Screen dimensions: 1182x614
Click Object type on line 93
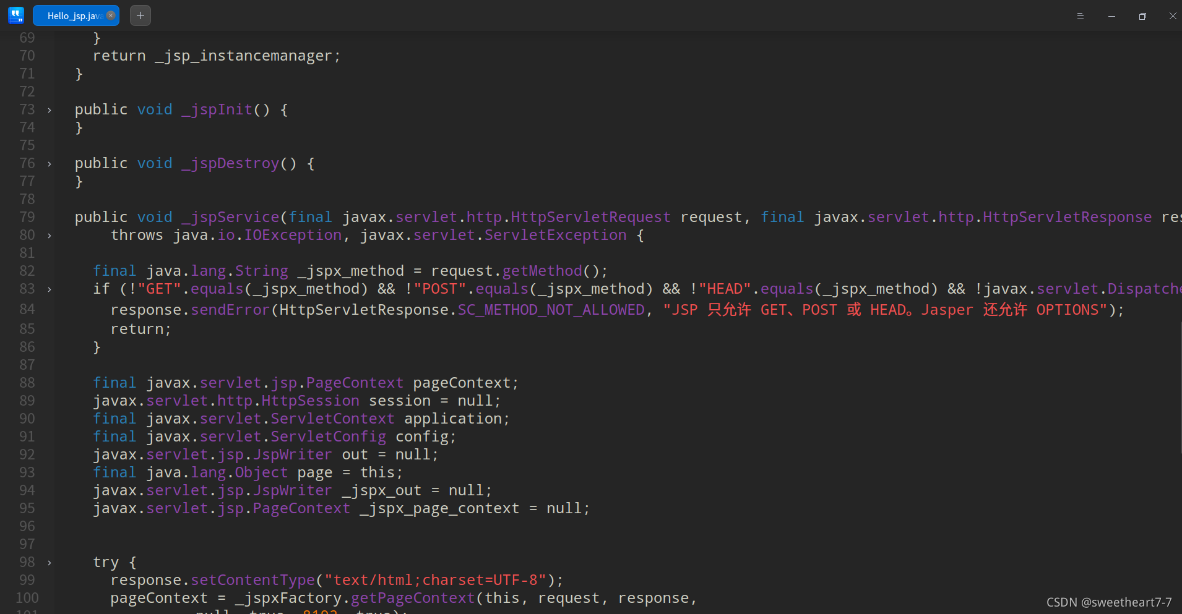(261, 473)
